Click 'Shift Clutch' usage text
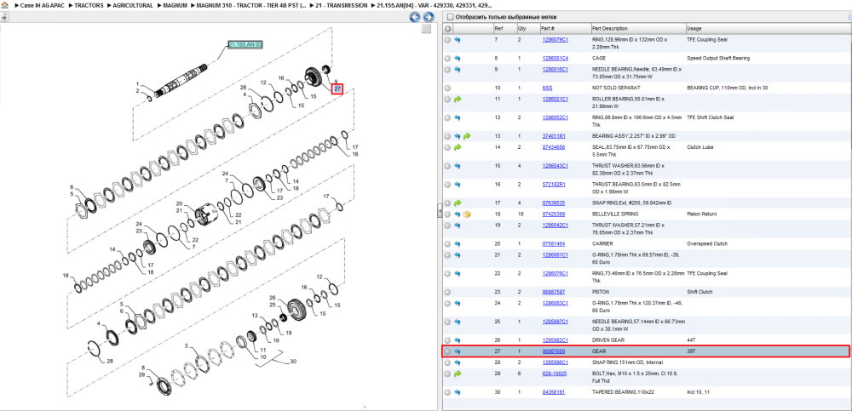The height and width of the screenshot is (411, 852). [699, 292]
